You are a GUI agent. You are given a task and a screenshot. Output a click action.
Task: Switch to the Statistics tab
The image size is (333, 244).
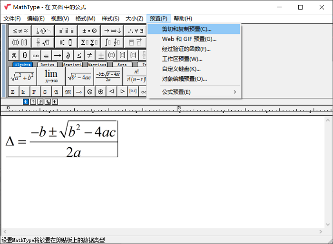[x=72, y=65]
